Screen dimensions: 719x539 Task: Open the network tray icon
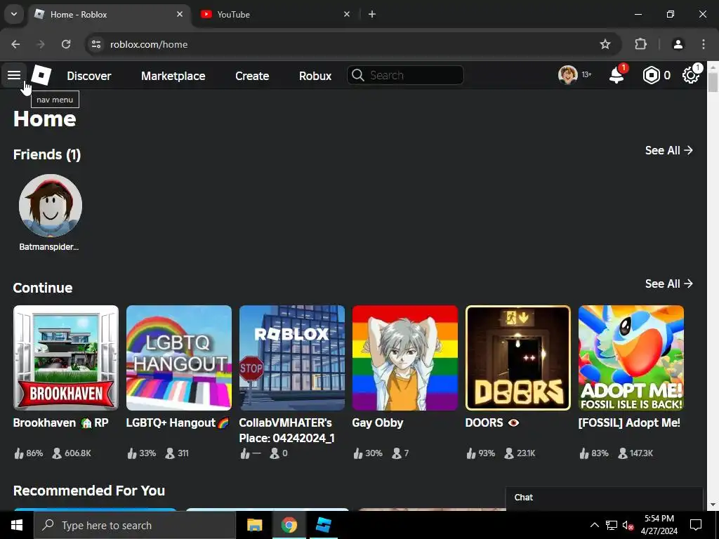pos(612,525)
